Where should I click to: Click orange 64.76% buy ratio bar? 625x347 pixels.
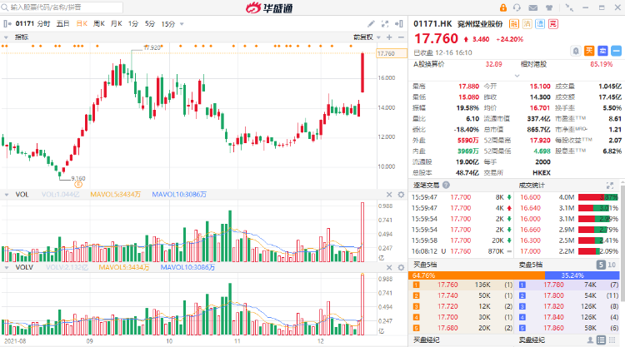point(477,275)
